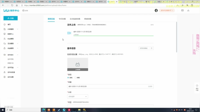Click the 互动管理 chat bubble icon
Image resolution: width=200 pixels, height=112 pixels.
(5, 44)
